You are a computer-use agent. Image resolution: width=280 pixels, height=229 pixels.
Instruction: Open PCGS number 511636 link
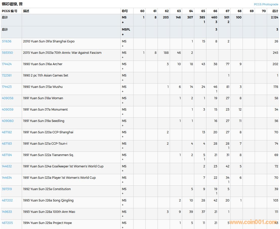pyautogui.click(x=7, y=41)
